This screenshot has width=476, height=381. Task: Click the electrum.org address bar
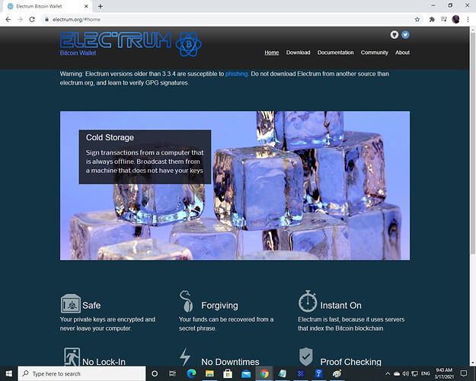pyautogui.click(x=231, y=20)
